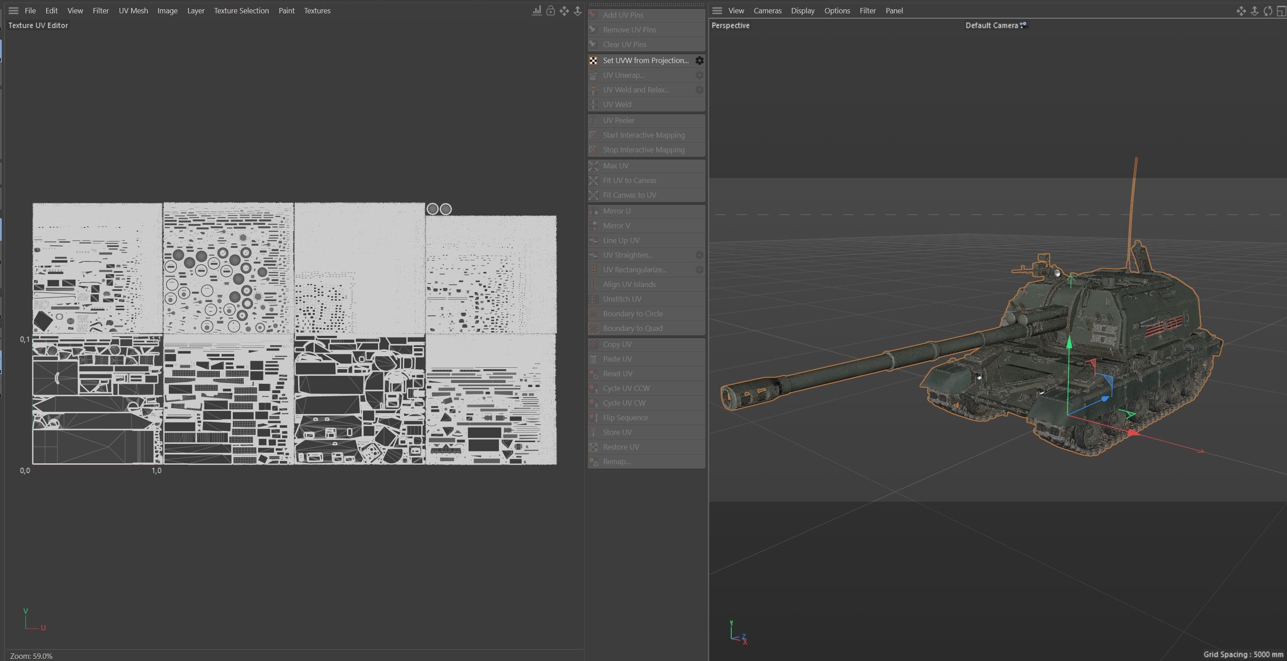This screenshot has height=661, width=1287.
Task: Open the Textures menu in UV editor
Action: [x=317, y=11]
